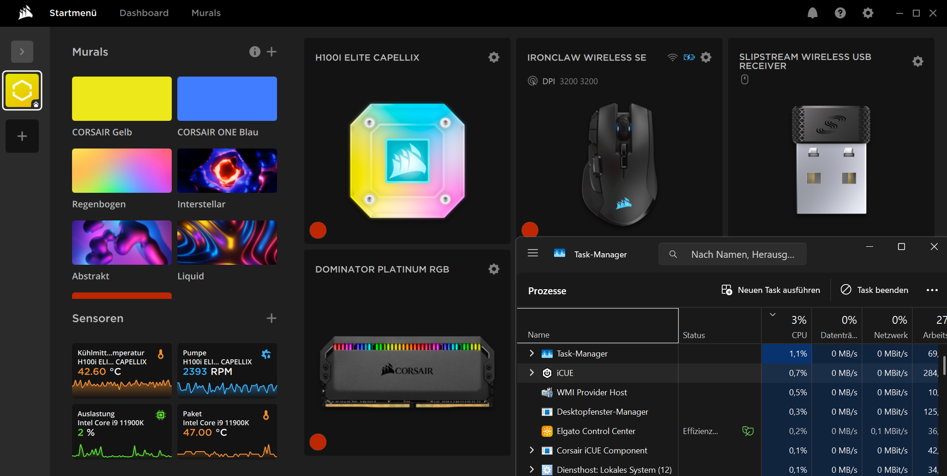
Task: Click the sort chevron above the CPU column
Action: [x=772, y=315]
